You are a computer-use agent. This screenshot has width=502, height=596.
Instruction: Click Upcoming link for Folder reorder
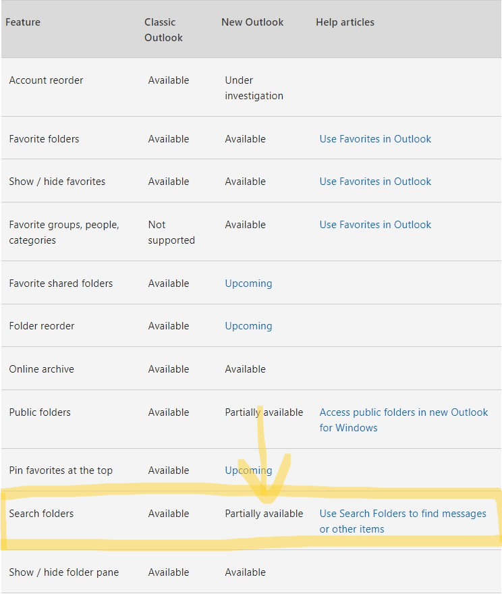pyautogui.click(x=248, y=326)
